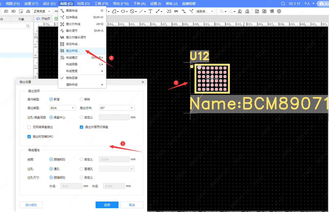Close the 扇出设置 dialog with X
Image resolution: width=329 pixels, height=212 pixels.
[x=143, y=82]
